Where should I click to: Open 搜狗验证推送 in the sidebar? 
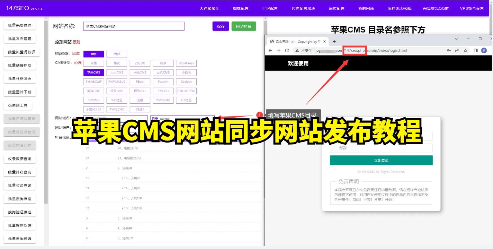[x=20, y=212]
